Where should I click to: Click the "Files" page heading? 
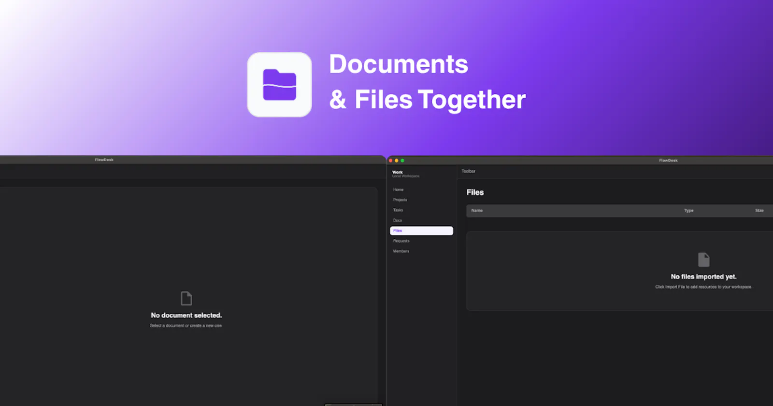(x=475, y=192)
